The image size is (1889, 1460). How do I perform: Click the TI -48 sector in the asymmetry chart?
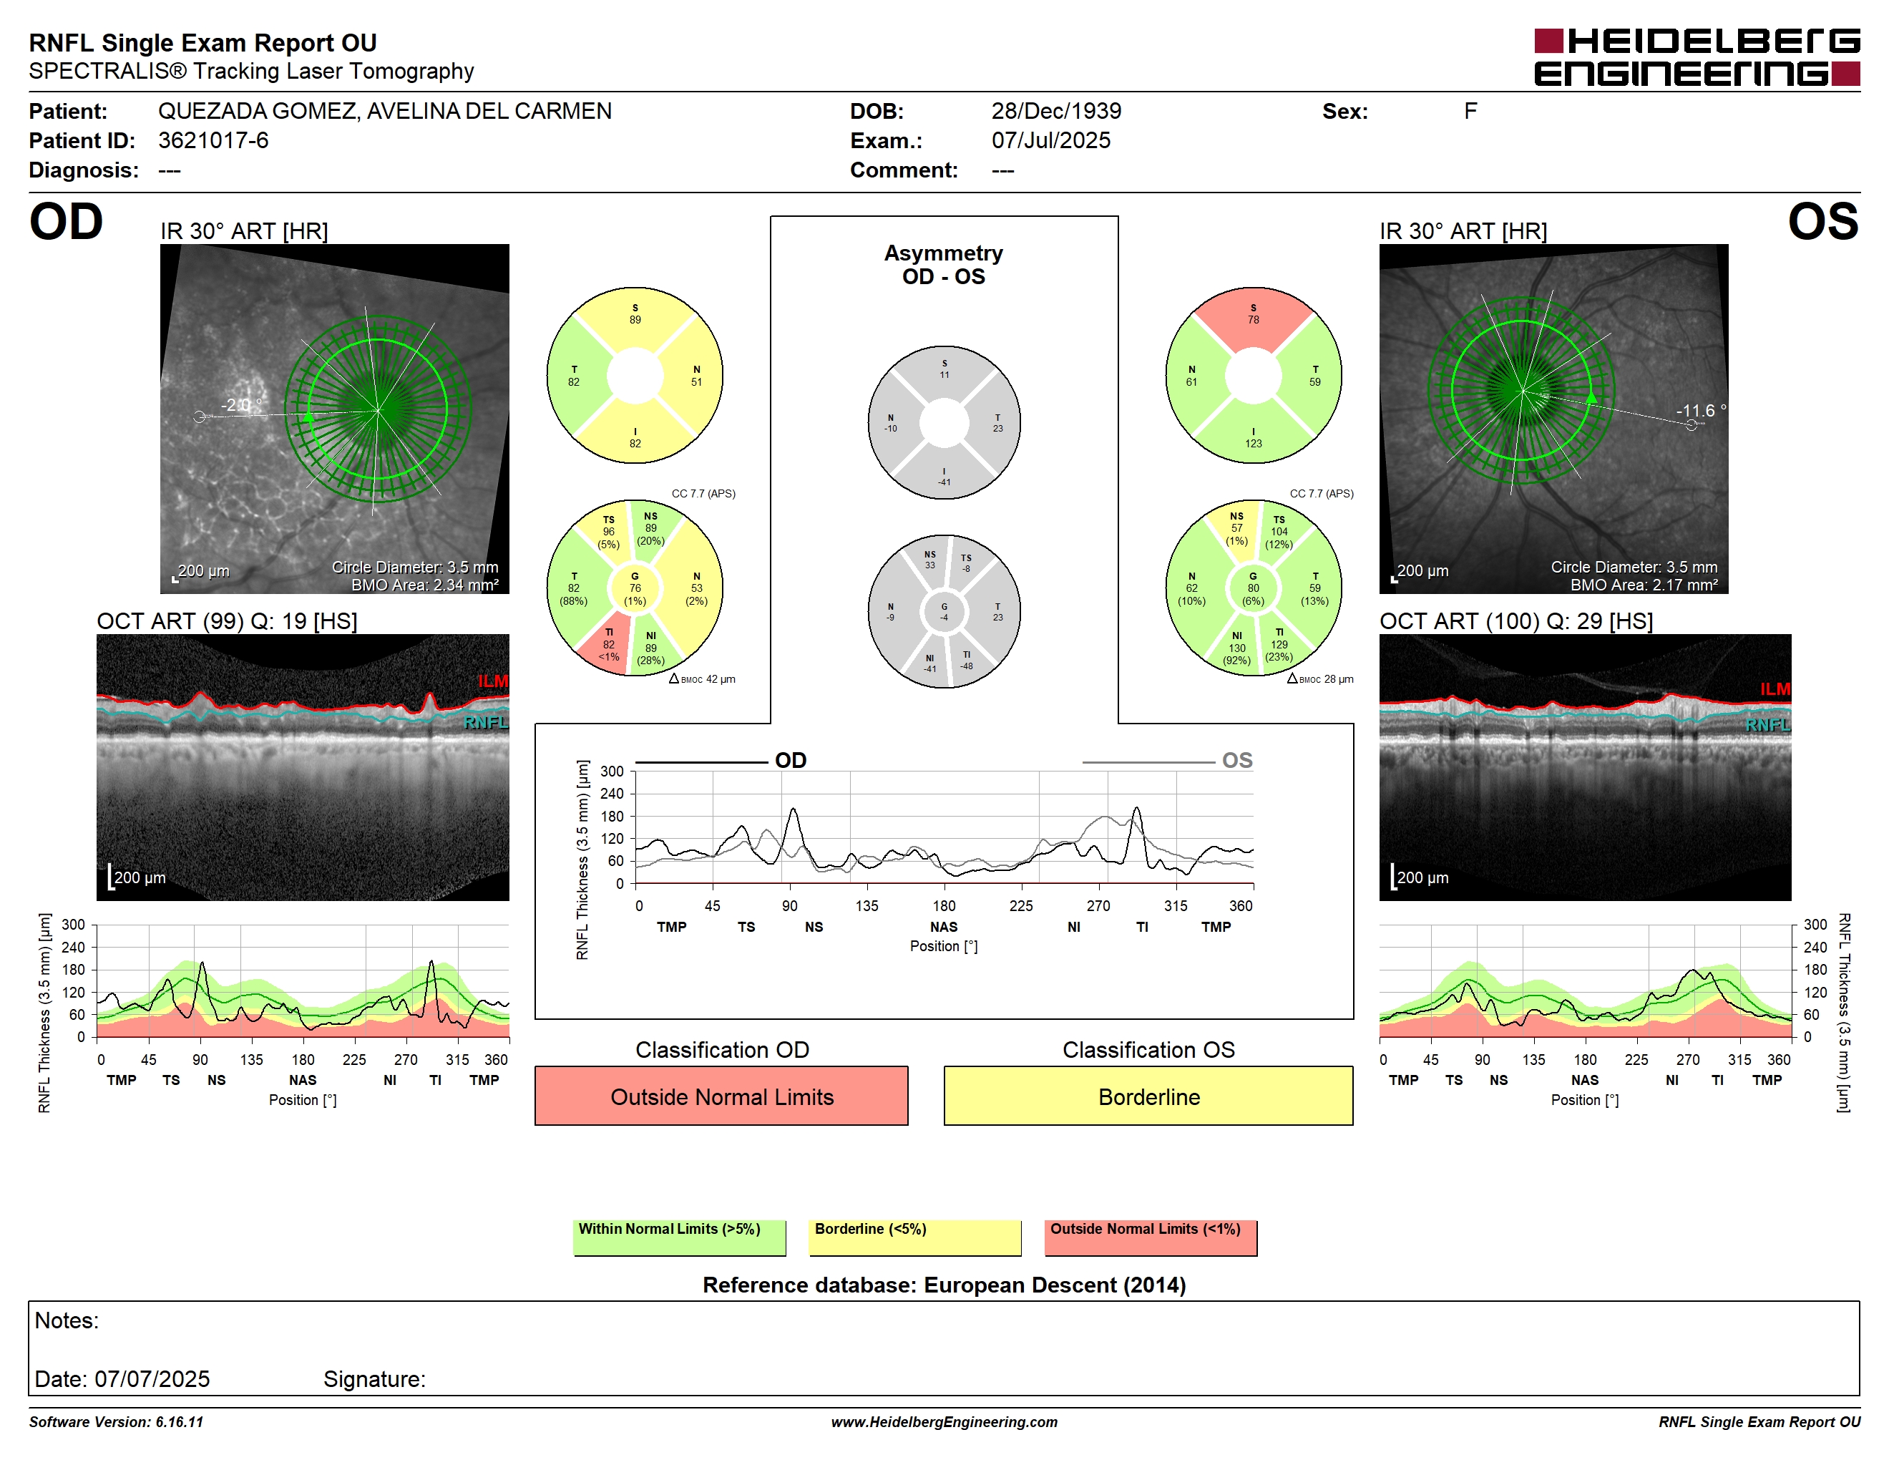966,660
